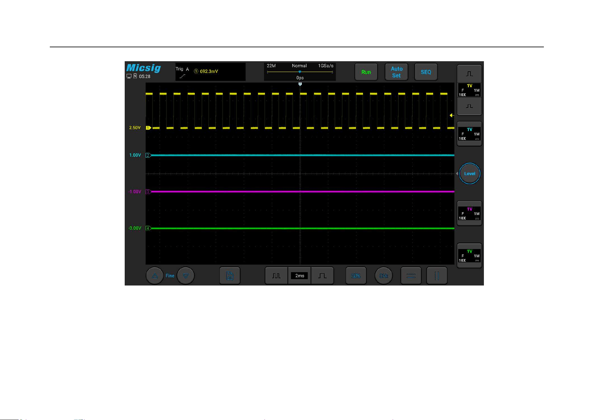The width and height of the screenshot is (594, 420).
Task: Tap the rising edge trigger slope icon
Action: point(182,76)
